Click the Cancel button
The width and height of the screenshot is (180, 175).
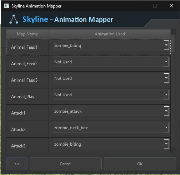point(66,164)
